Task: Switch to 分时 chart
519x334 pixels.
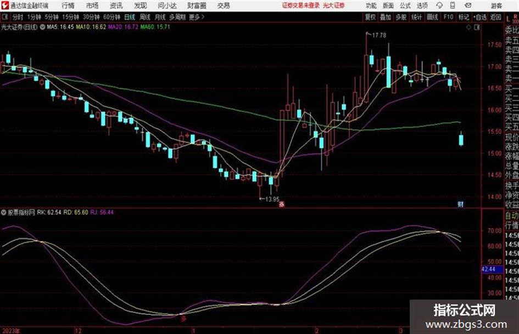Action: click(x=18, y=17)
